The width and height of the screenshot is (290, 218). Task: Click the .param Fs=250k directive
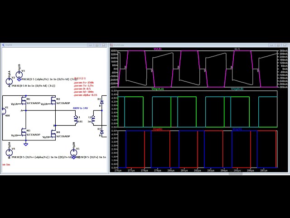(84, 83)
